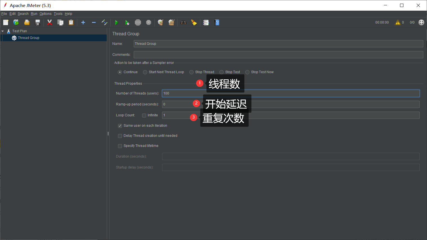Focus the Number of Threads field
The width and height of the screenshot is (427, 240).
[291, 93]
